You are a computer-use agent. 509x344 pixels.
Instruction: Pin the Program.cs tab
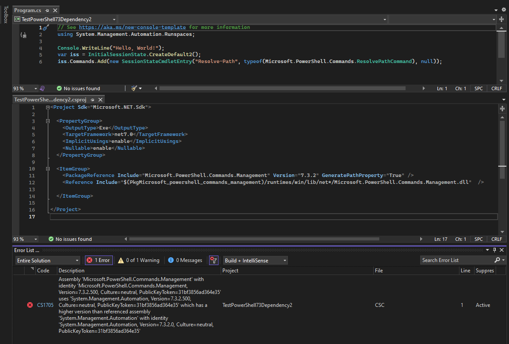pos(47,10)
